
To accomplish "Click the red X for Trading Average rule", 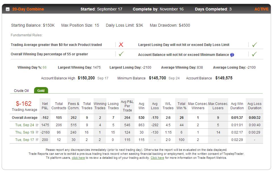I will (x=121, y=45).
